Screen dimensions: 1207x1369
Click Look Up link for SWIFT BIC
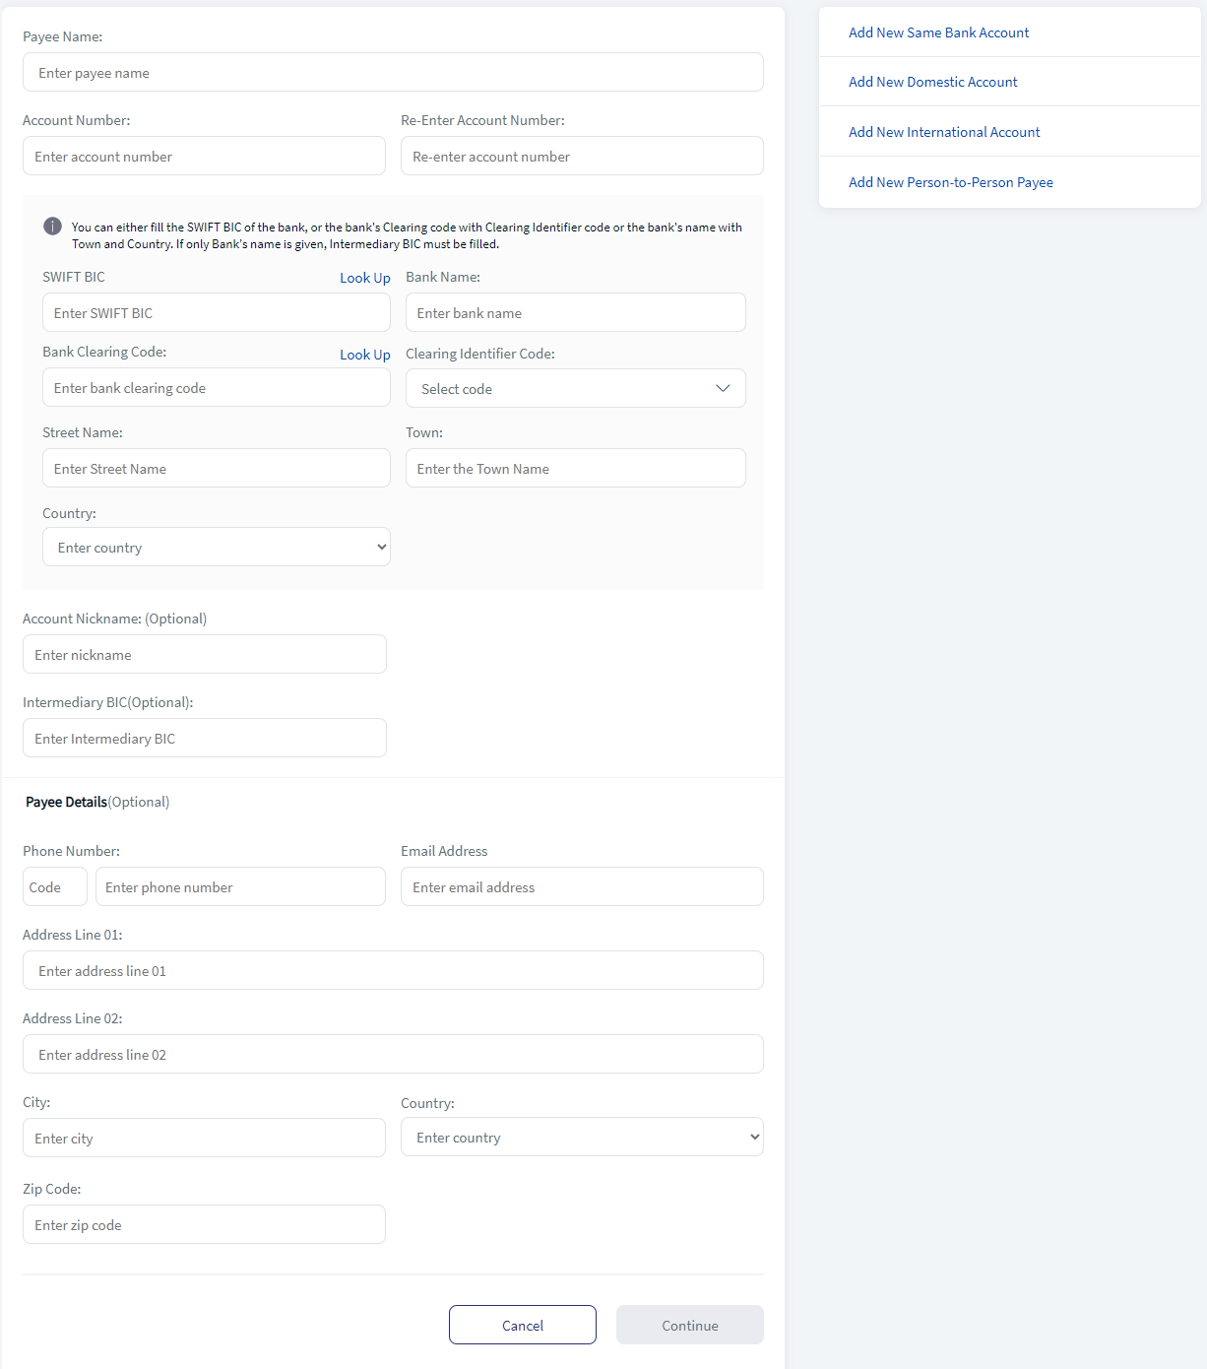point(365,278)
